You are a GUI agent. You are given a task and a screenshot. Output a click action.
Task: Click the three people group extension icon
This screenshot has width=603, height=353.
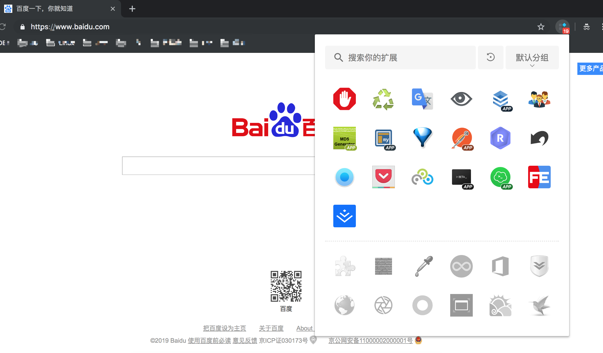click(x=539, y=99)
